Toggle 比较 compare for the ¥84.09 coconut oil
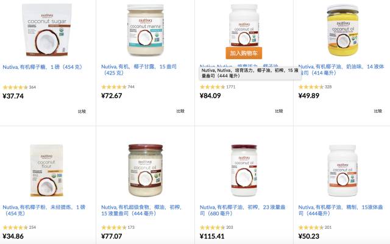Image resolution: width=390 pixels, height=244 pixels. (x=279, y=111)
